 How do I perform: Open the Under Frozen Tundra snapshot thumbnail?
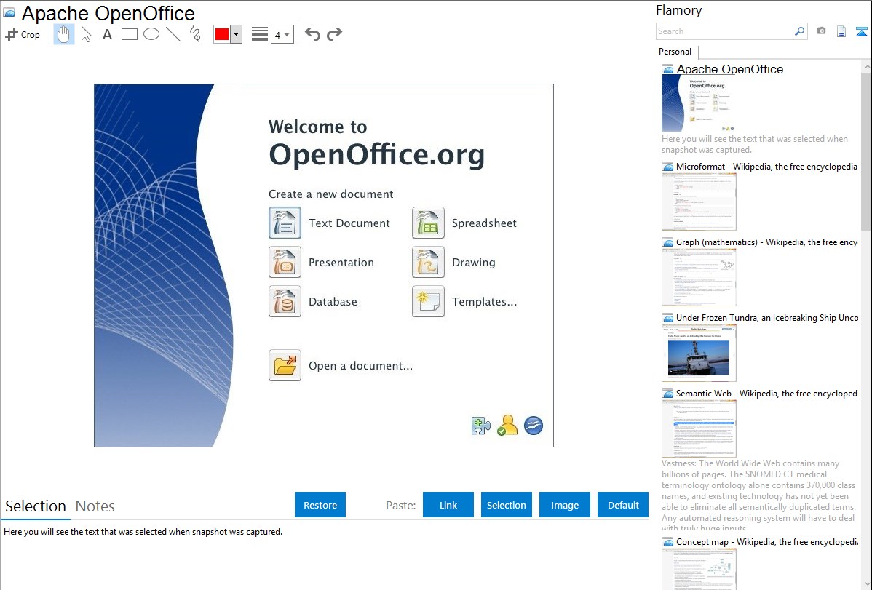tap(699, 353)
